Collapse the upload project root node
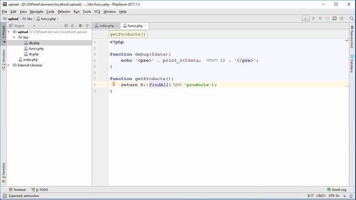This screenshot has width=356, height=200. (x=9, y=32)
